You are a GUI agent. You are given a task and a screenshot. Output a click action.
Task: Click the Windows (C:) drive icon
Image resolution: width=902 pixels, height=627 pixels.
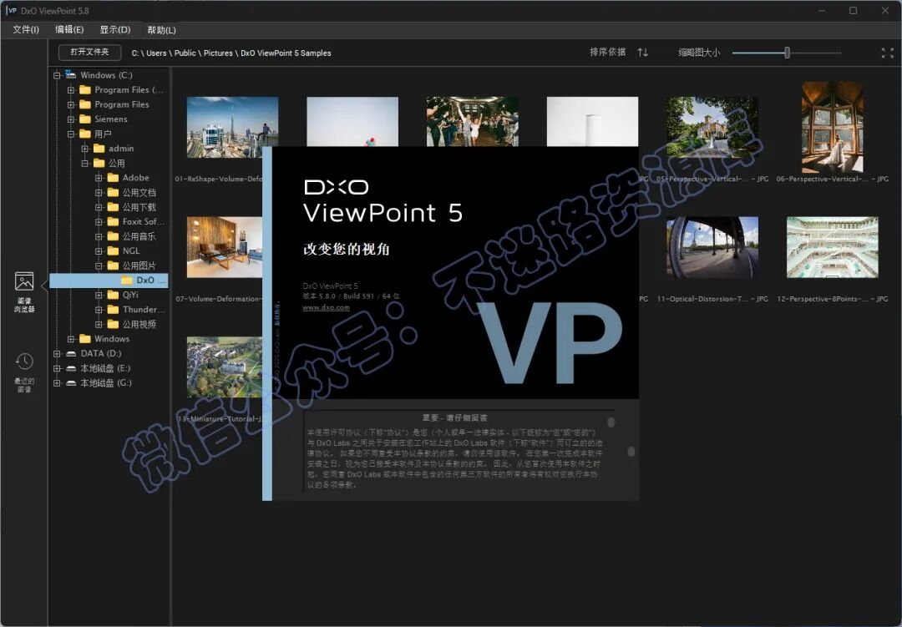71,75
